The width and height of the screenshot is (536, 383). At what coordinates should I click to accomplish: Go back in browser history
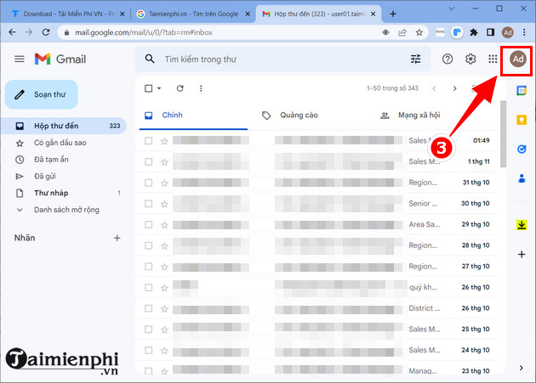pos(12,32)
